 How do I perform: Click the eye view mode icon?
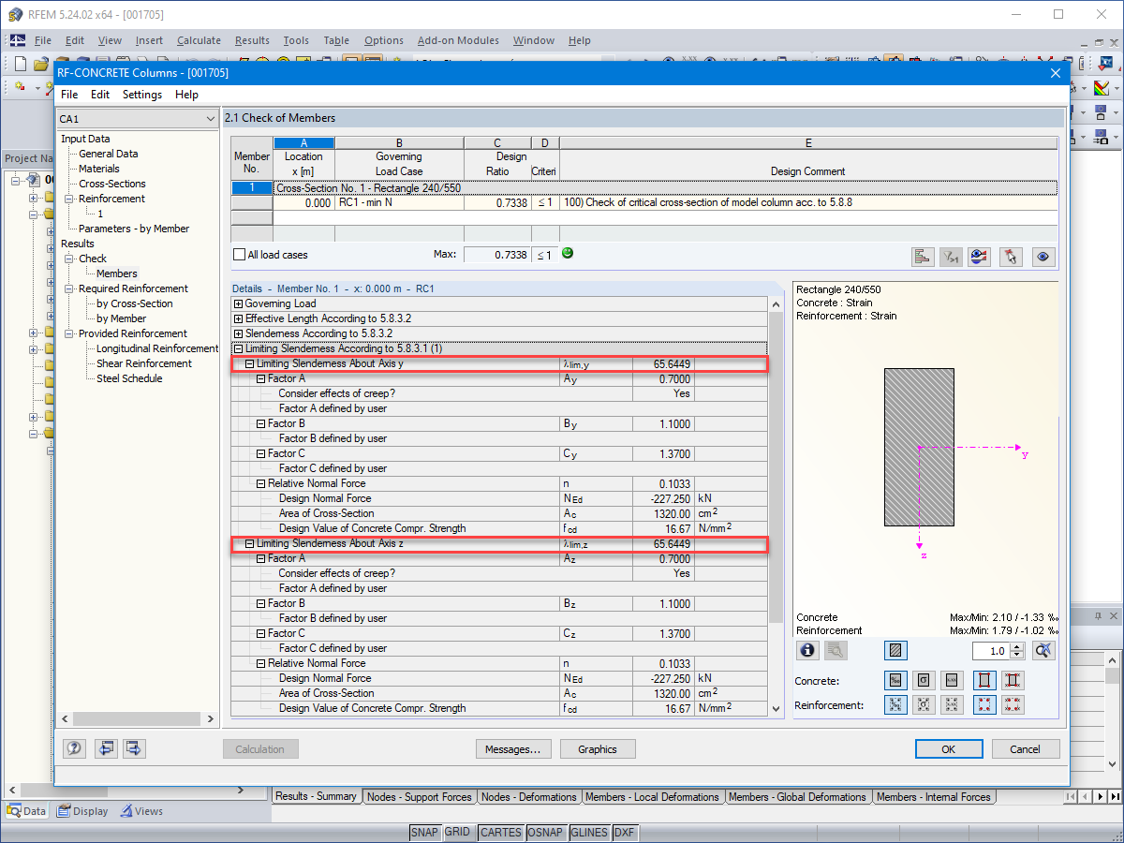(1045, 257)
